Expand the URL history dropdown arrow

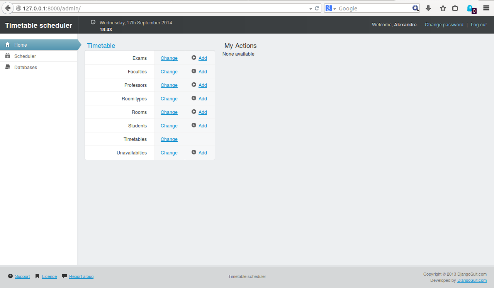[x=311, y=8]
